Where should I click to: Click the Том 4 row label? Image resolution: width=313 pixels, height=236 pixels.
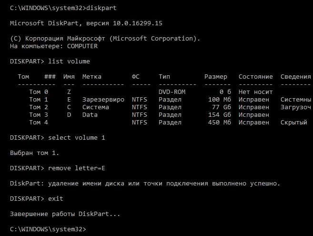[x=39, y=123]
